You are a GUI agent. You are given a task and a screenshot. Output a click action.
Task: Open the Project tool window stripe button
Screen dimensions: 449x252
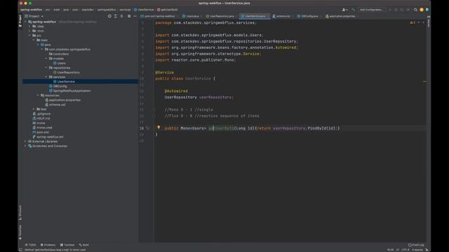(20, 21)
